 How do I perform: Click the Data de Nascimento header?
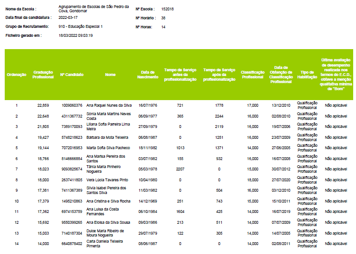click(148, 75)
